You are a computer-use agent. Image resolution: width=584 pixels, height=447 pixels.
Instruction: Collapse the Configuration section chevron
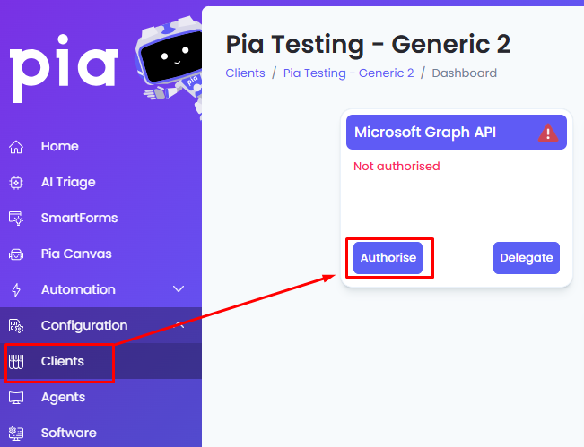179,325
